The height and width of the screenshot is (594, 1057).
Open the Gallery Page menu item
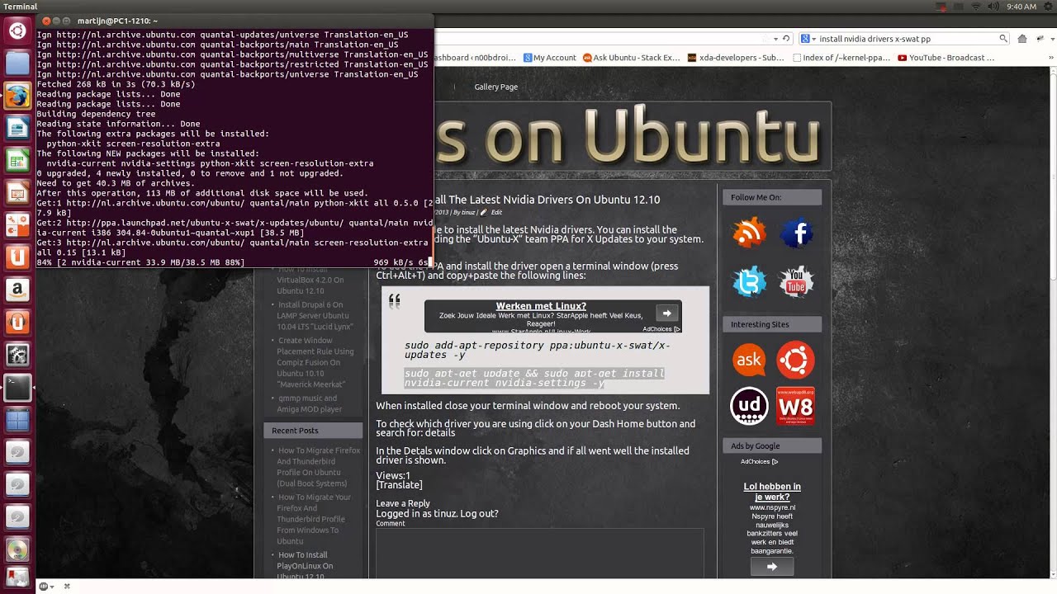click(x=495, y=87)
